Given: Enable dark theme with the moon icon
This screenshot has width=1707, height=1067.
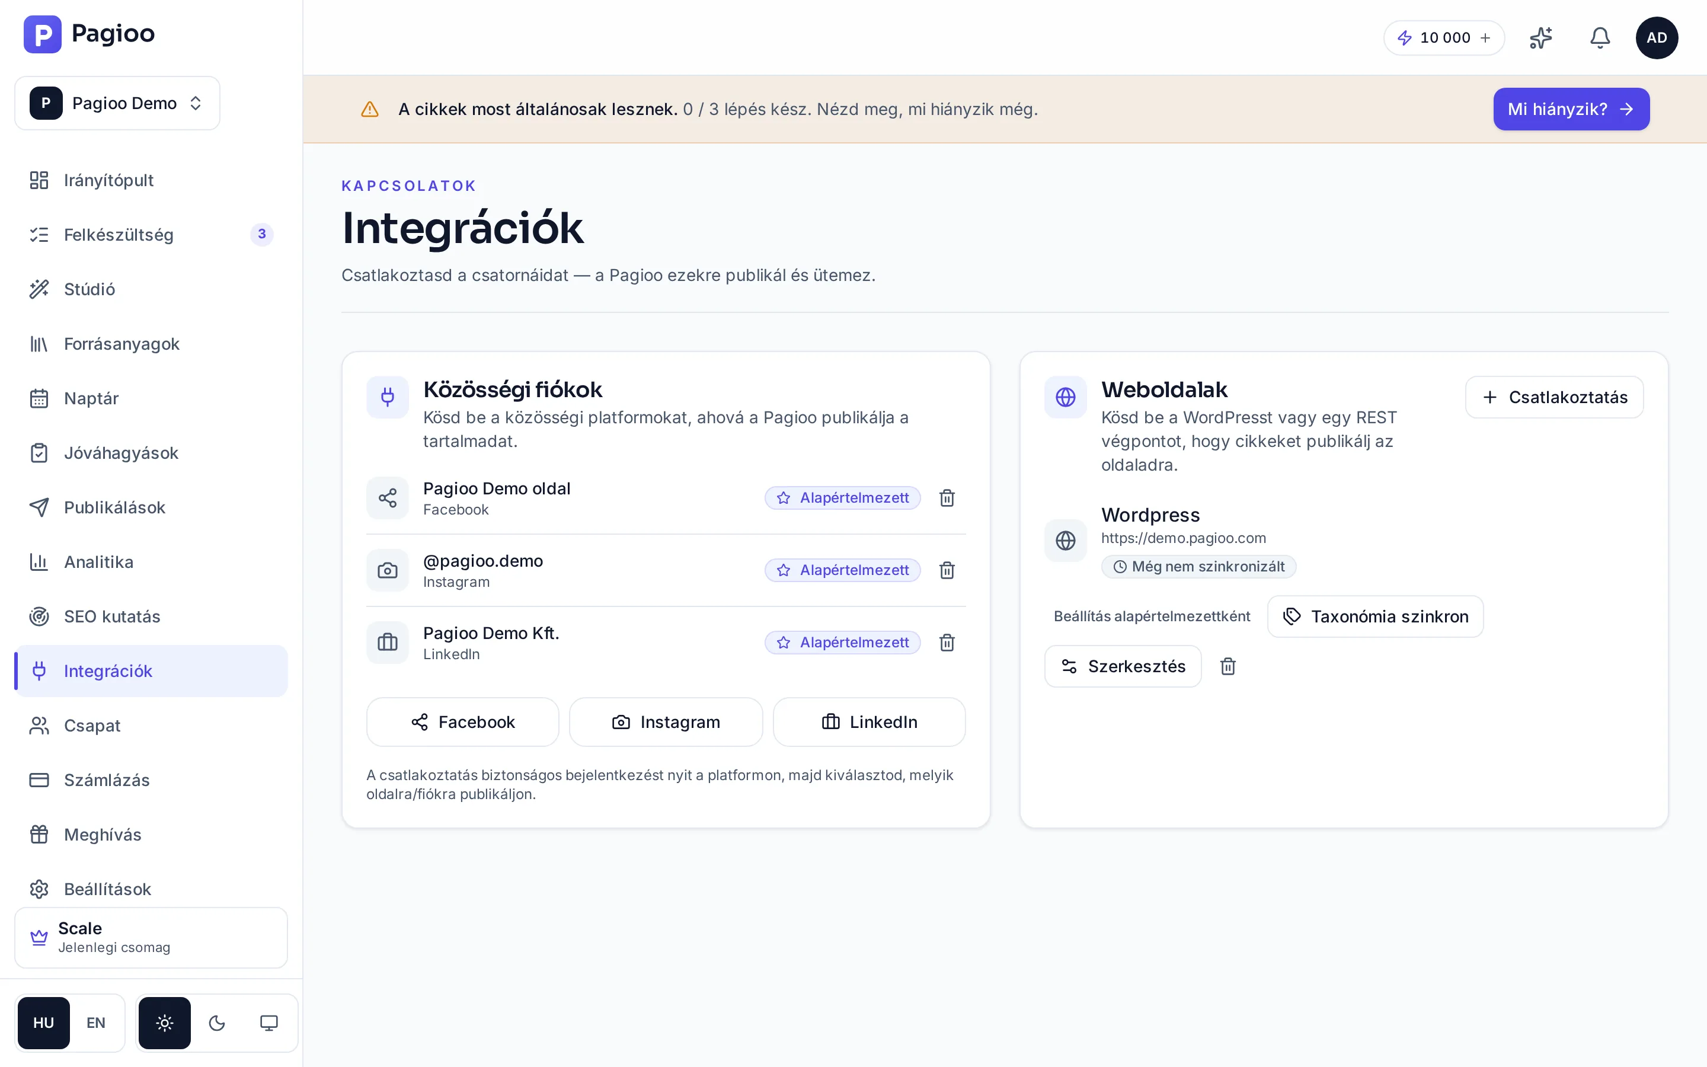Looking at the screenshot, I should tap(216, 1023).
